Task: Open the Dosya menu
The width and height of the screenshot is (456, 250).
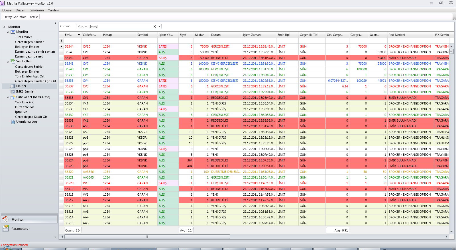Action: click(7, 10)
